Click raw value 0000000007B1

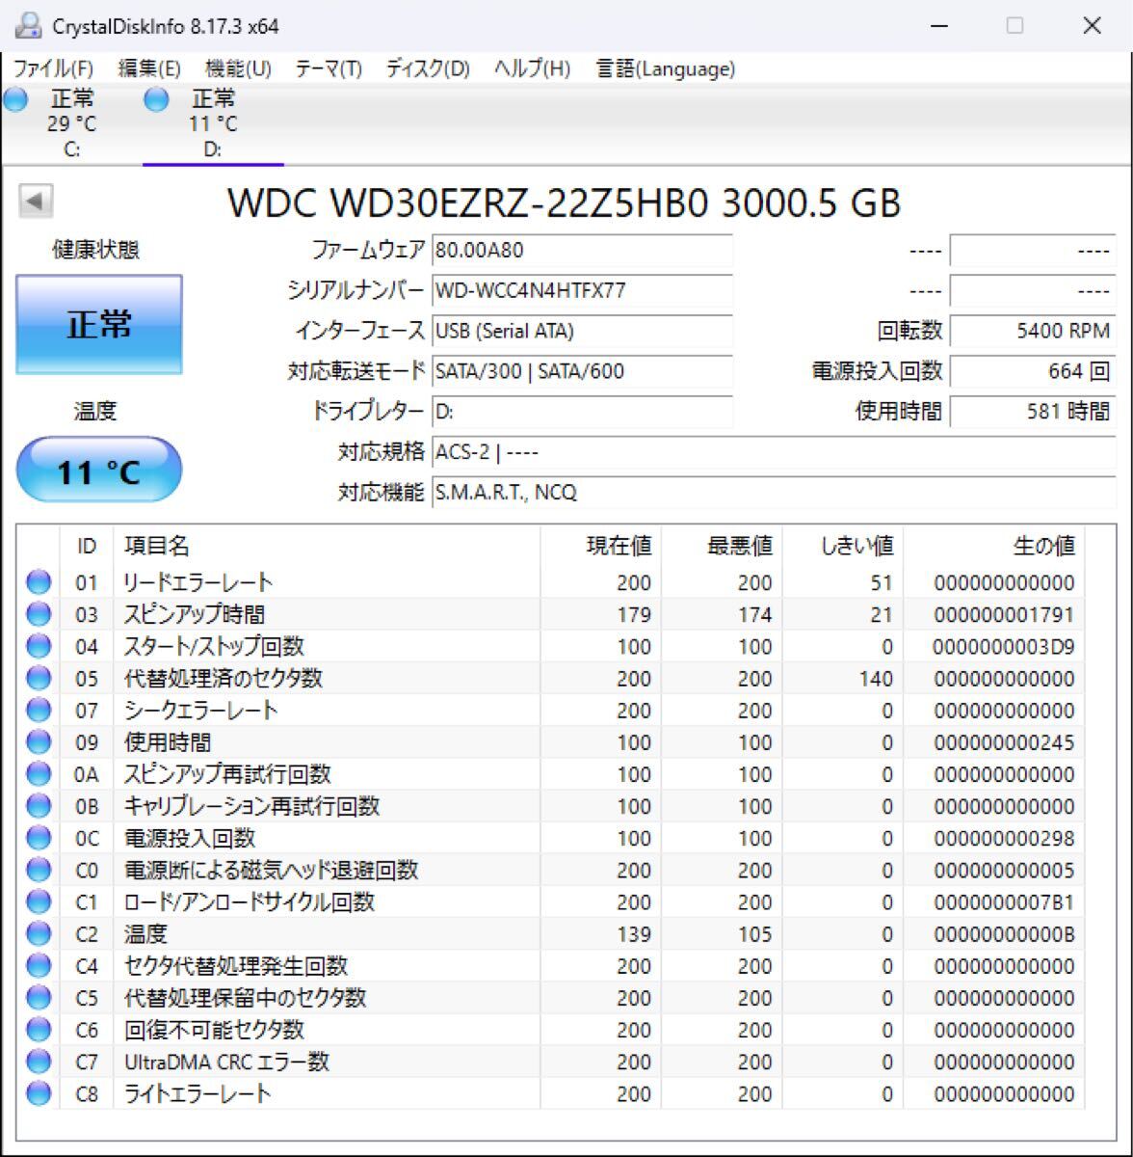pos(1004,902)
